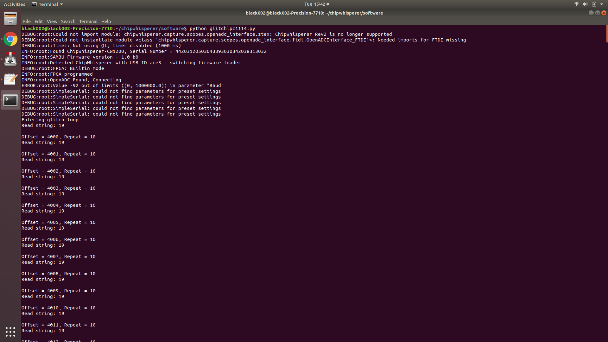Viewport: 608px width, 342px height.
Task: Click the line Offset = 4002, Repeat = 10
Action: pos(59,171)
